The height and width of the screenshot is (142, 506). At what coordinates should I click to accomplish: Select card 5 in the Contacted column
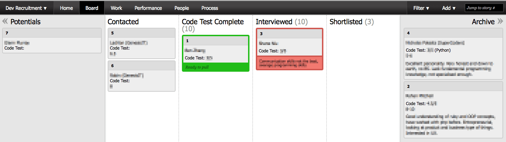click(x=141, y=44)
